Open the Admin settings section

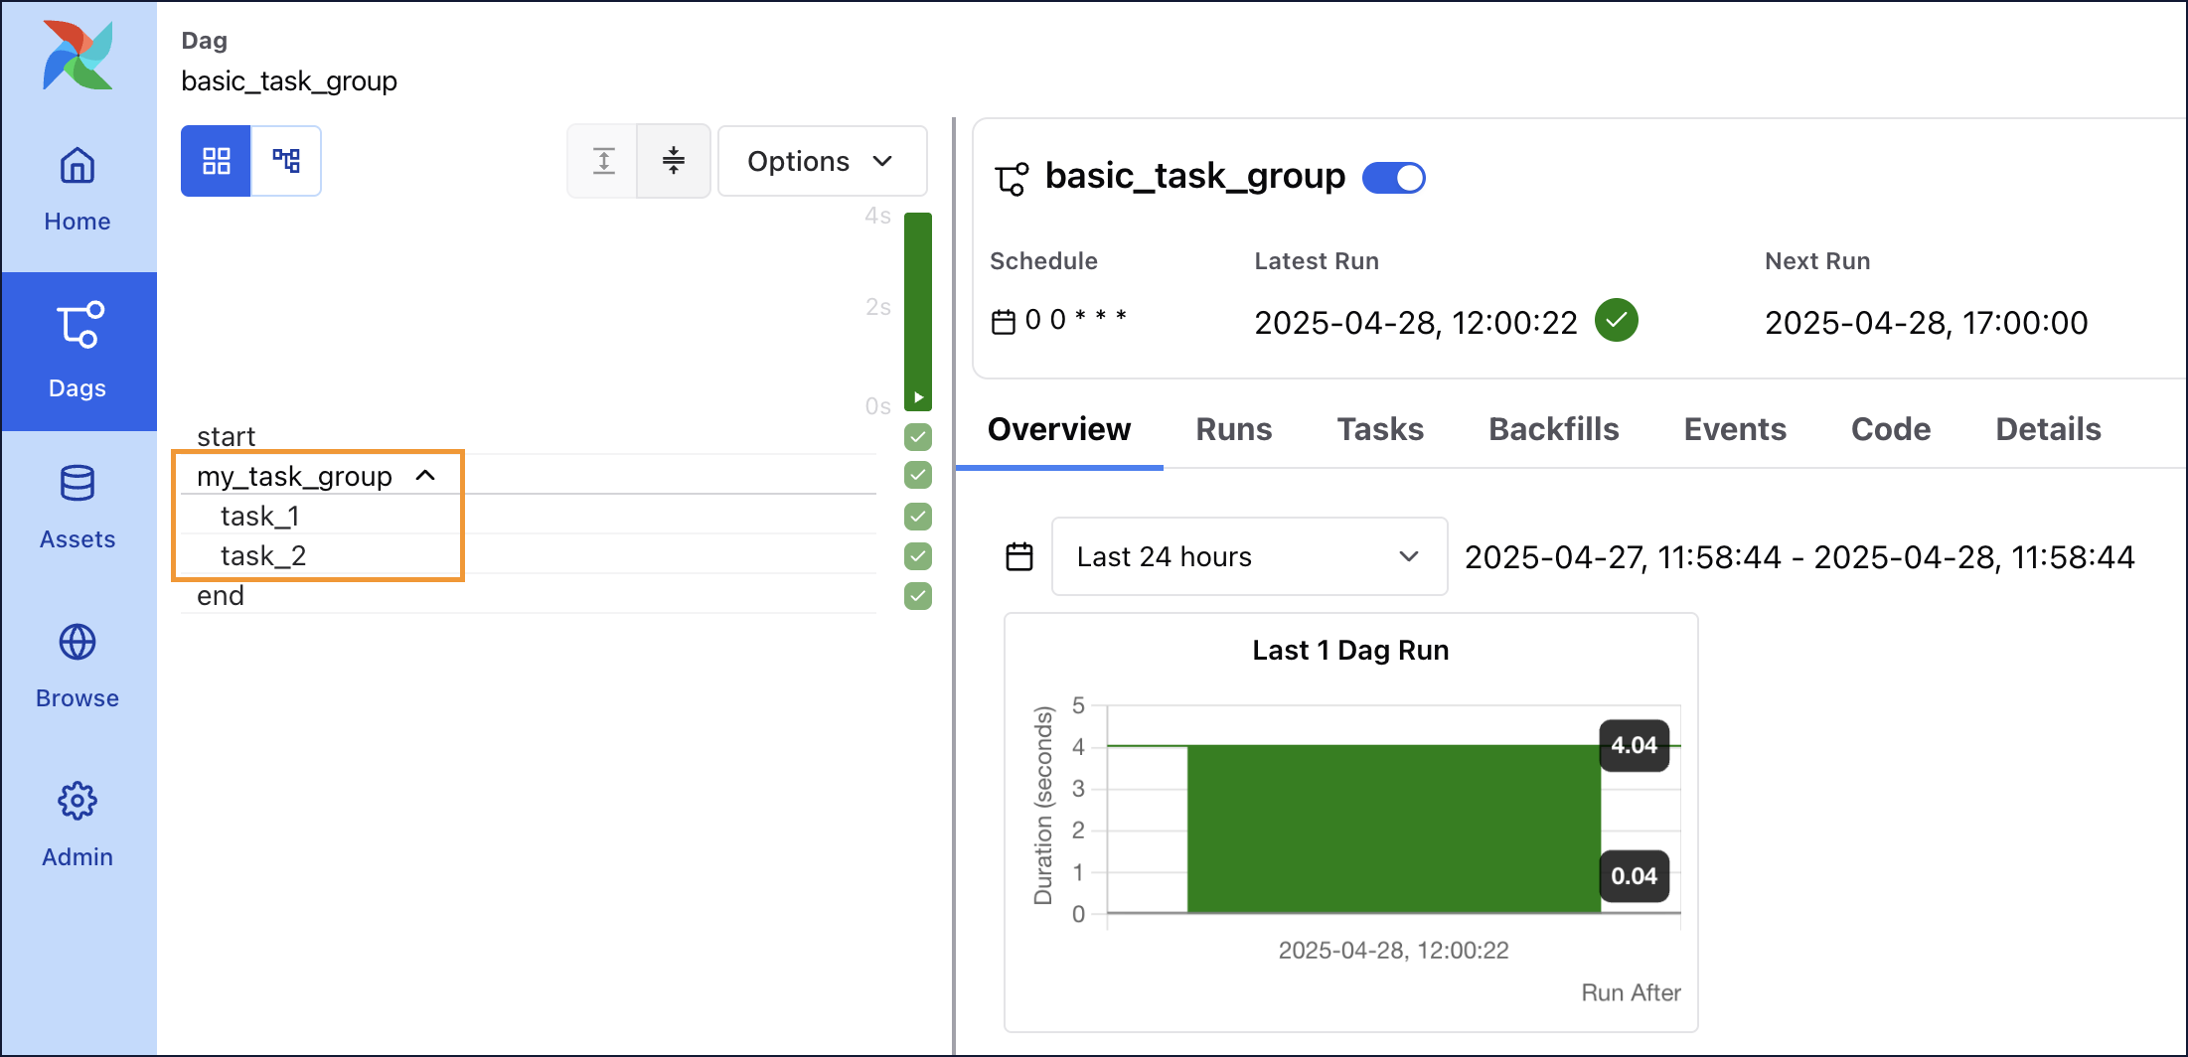click(x=77, y=823)
